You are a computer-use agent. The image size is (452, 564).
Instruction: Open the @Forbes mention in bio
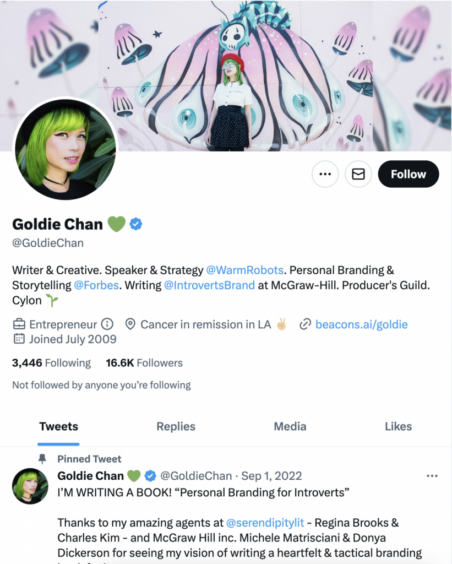[x=96, y=285]
